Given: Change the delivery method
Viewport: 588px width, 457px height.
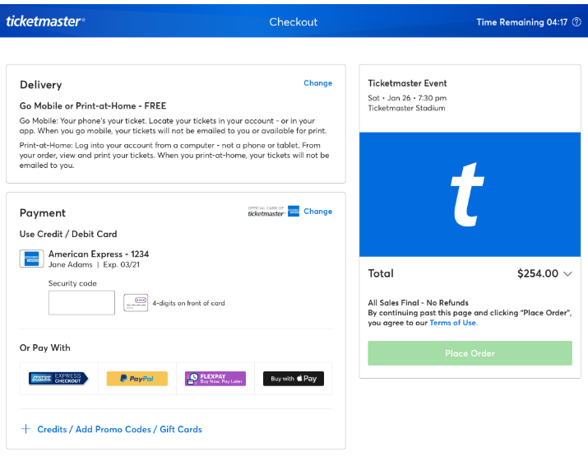Looking at the screenshot, I should [x=317, y=83].
